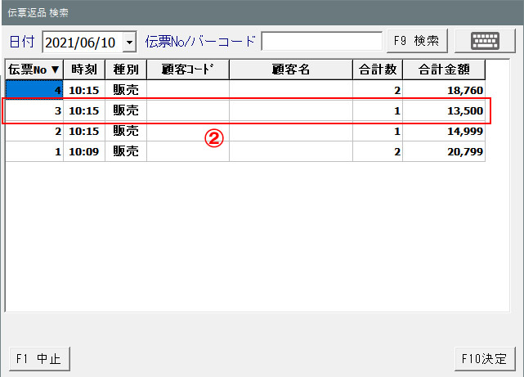The height and width of the screenshot is (377, 524).
Task: Click the 合計金額 column header
Action: tap(444, 70)
